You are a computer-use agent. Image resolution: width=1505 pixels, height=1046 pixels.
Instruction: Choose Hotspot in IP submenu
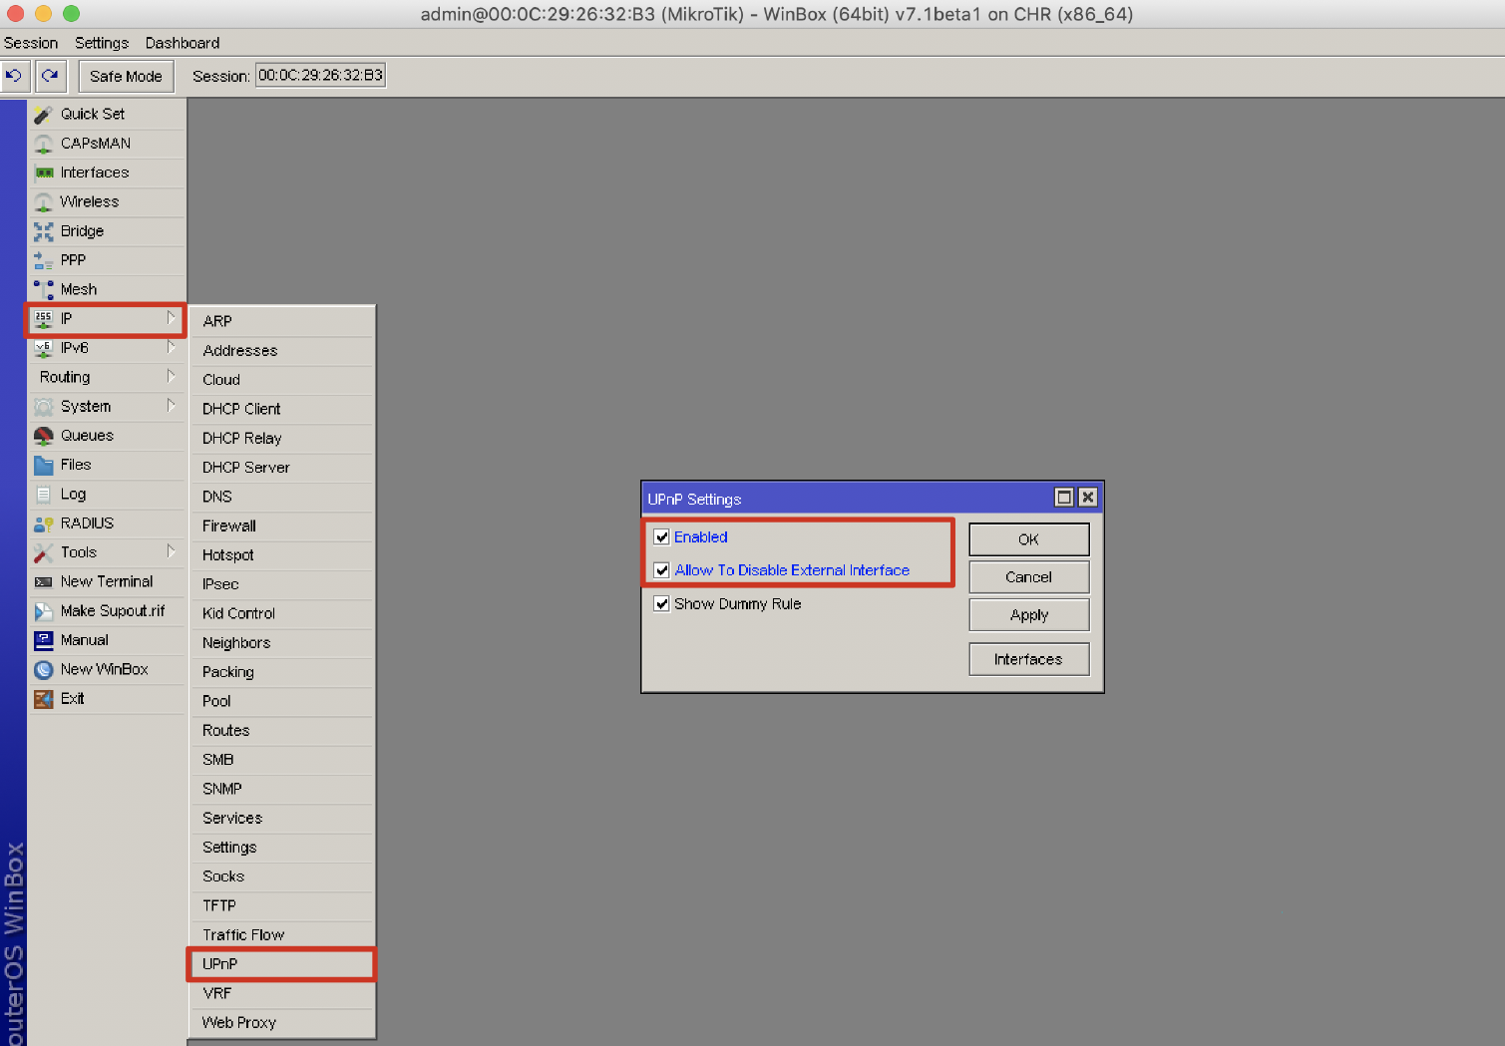(281, 555)
